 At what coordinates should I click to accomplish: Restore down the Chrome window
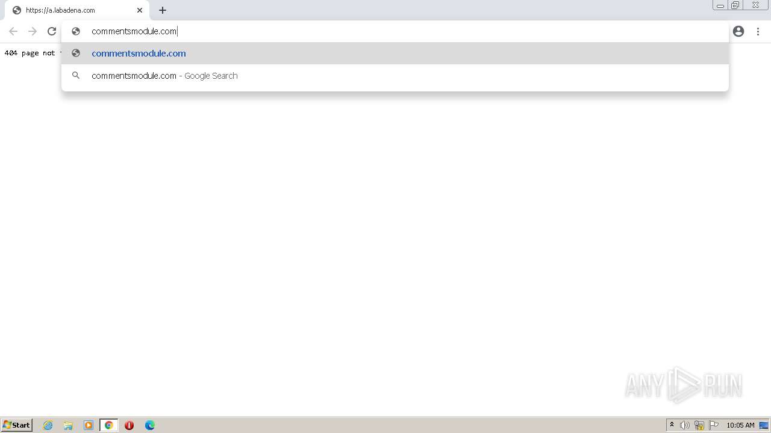(x=735, y=5)
